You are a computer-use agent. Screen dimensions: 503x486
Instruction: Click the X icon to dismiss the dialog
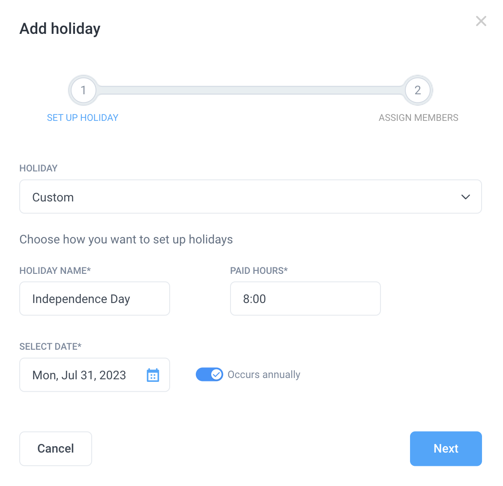481,21
